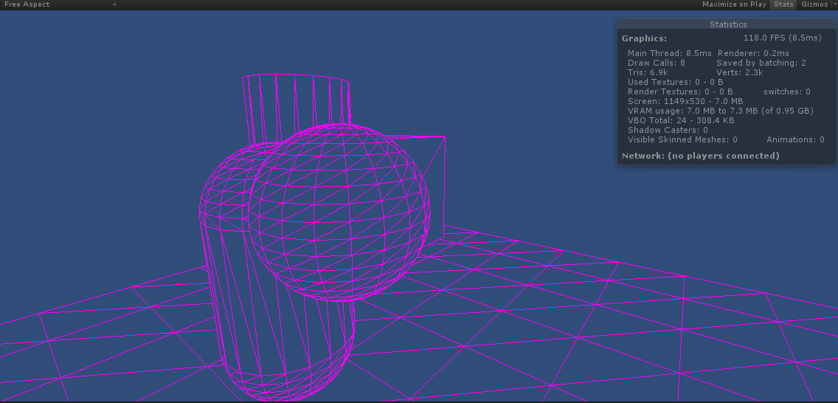838x403 pixels.
Task: Click 'Shadow Casters: 0' stat
Action: pyautogui.click(x=668, y=131)
